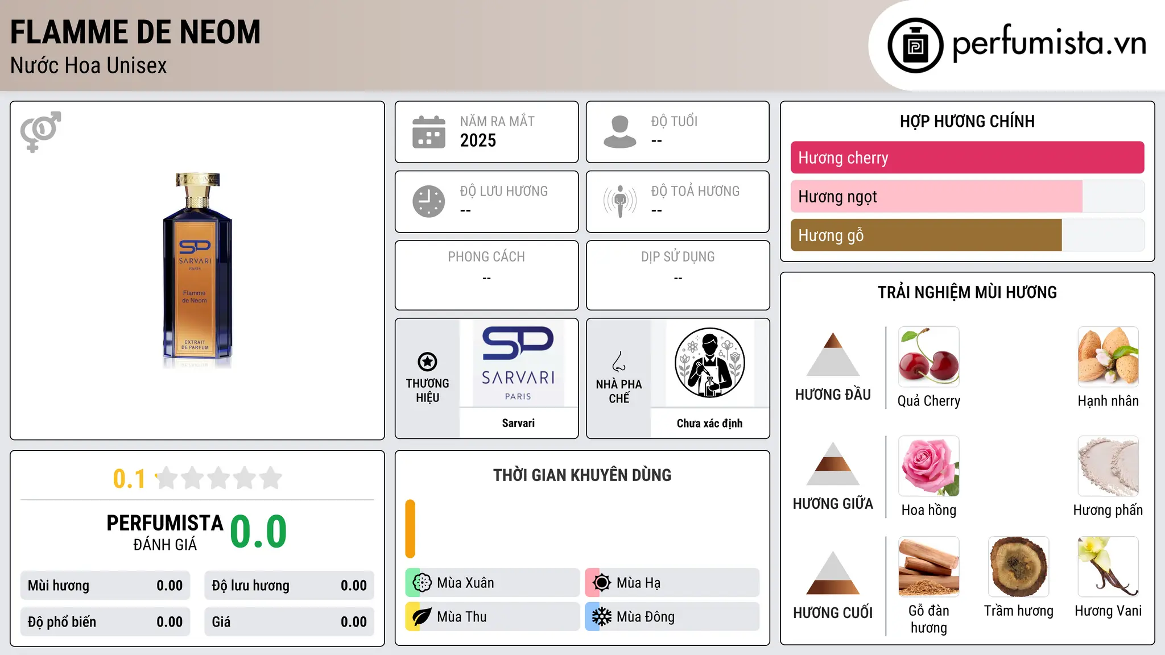Click the Mùa Đông snowflake icon
Screen dimensions: 1165x655
(602, 617)
